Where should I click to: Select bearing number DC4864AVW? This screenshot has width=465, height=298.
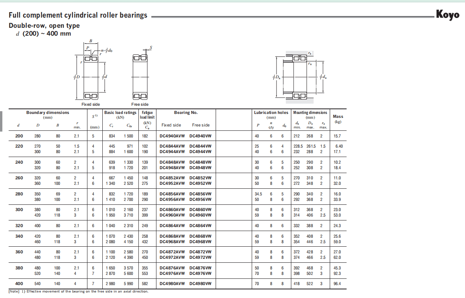172,226
